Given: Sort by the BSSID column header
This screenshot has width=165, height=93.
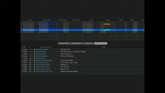Looking at the screenshot, I should [x=30, y=20].
